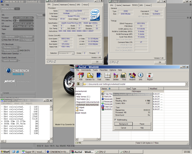Open the View tab in Cinebench
The image size is (192, 154).
tap(17, 9)
